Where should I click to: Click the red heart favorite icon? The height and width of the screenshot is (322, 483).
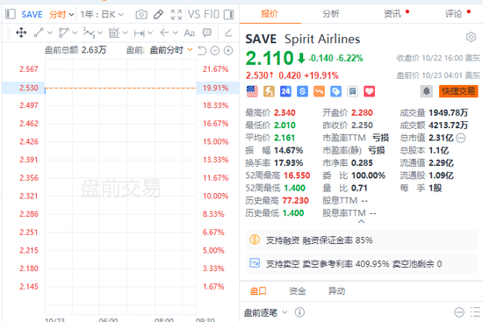tap(369, 91)
